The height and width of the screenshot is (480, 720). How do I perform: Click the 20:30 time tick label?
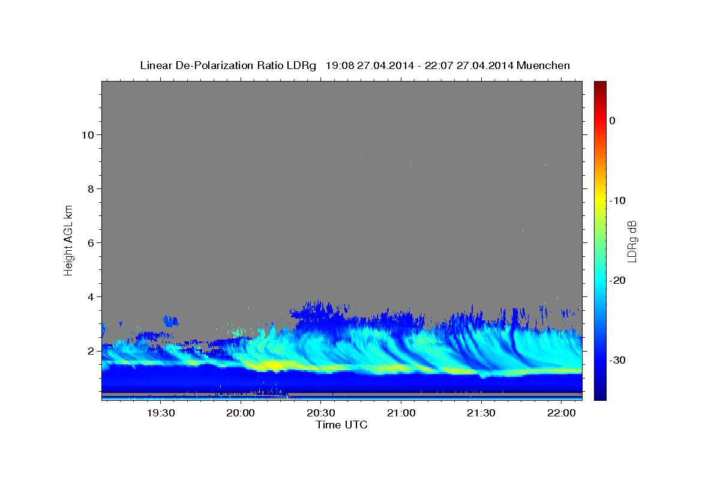321,413
